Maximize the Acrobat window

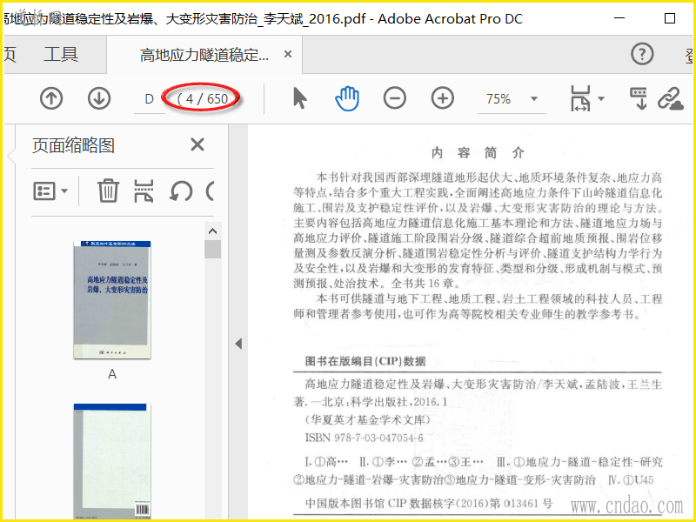[670, 18]
